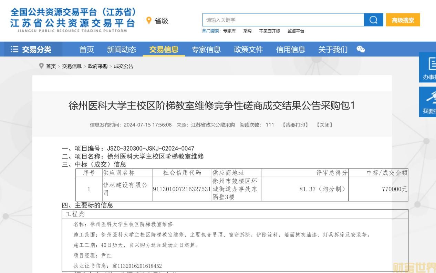This screenshot has width=436, height=273.
Task: Click the 项目经理：尹红 line
Action: 93,255
